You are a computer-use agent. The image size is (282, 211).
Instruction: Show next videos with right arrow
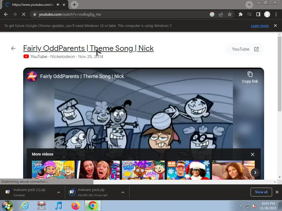255,173
